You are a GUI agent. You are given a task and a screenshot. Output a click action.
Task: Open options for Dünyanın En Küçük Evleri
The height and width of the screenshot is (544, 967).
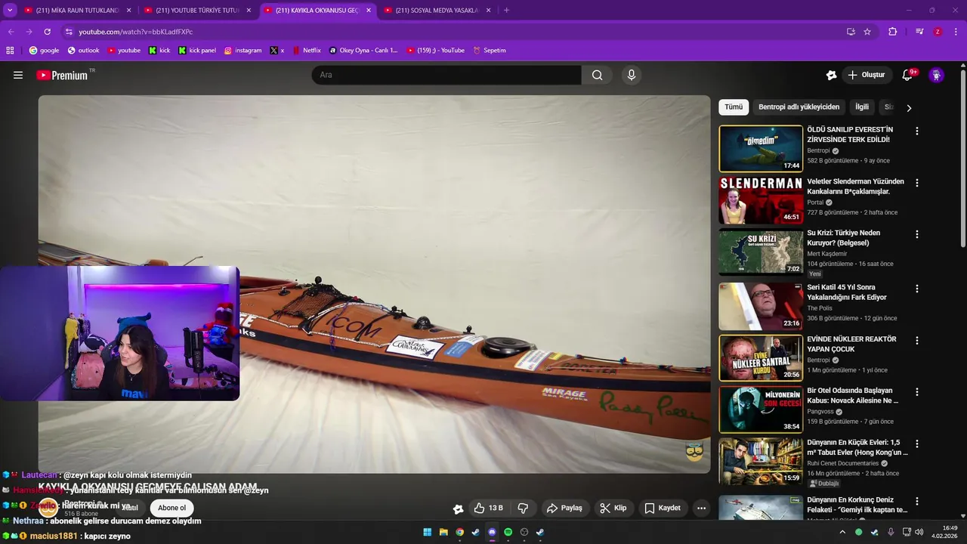(917, 444)
